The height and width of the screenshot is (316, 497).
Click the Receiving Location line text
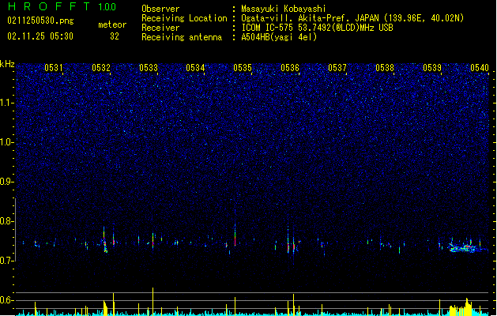click(x=352, y=18)
